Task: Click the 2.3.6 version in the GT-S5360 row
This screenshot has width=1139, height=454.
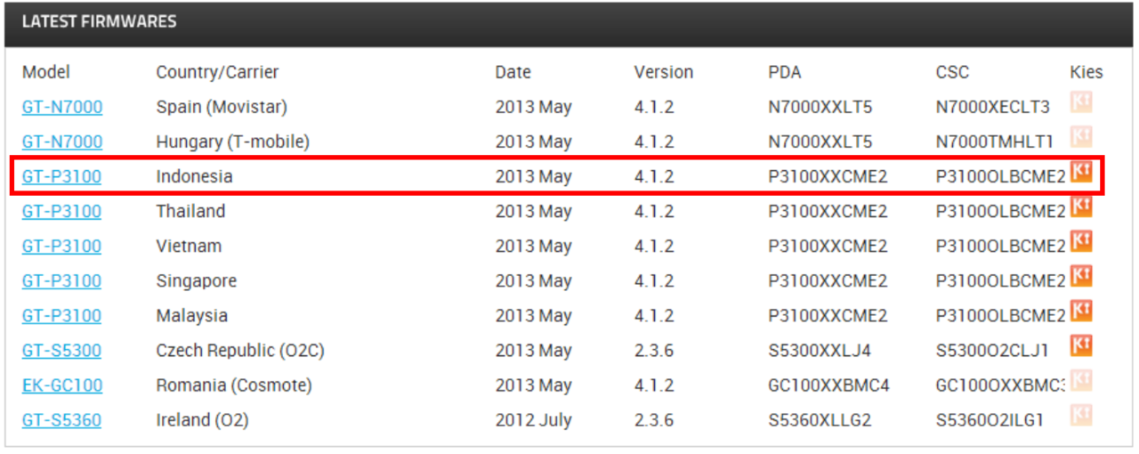Action: pyautogui.click(x=654, y=420)
